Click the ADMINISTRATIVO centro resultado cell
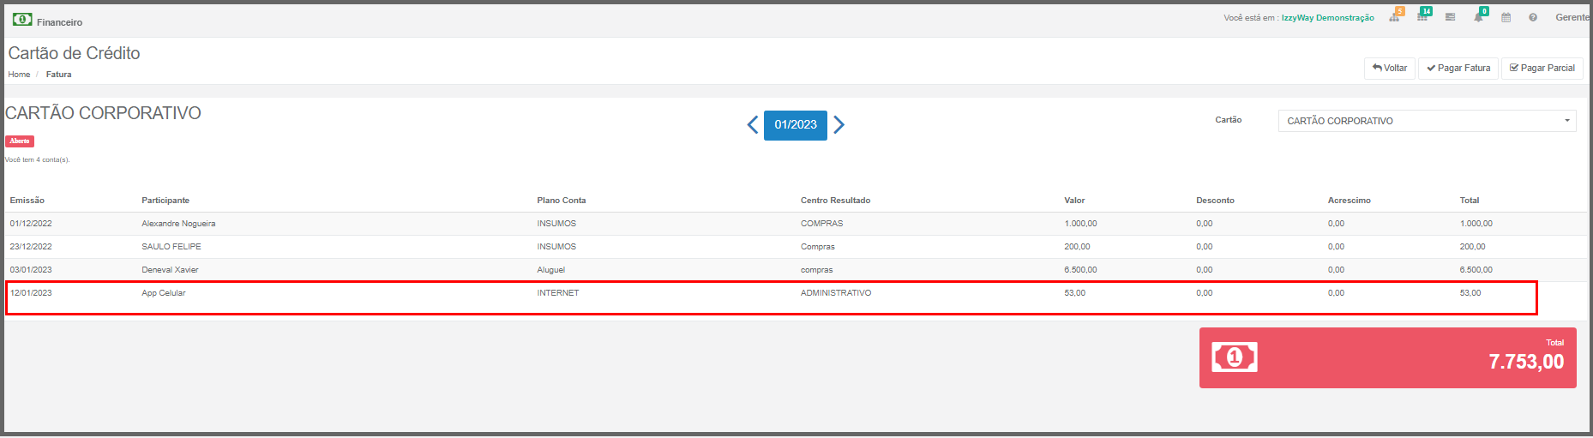The height and width of the screenshot is (438, 1593). (x=836, y=293)
